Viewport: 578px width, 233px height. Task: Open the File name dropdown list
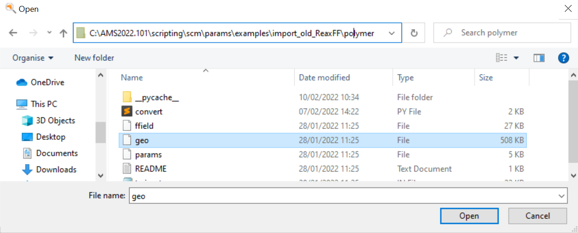tap(562, 196)
